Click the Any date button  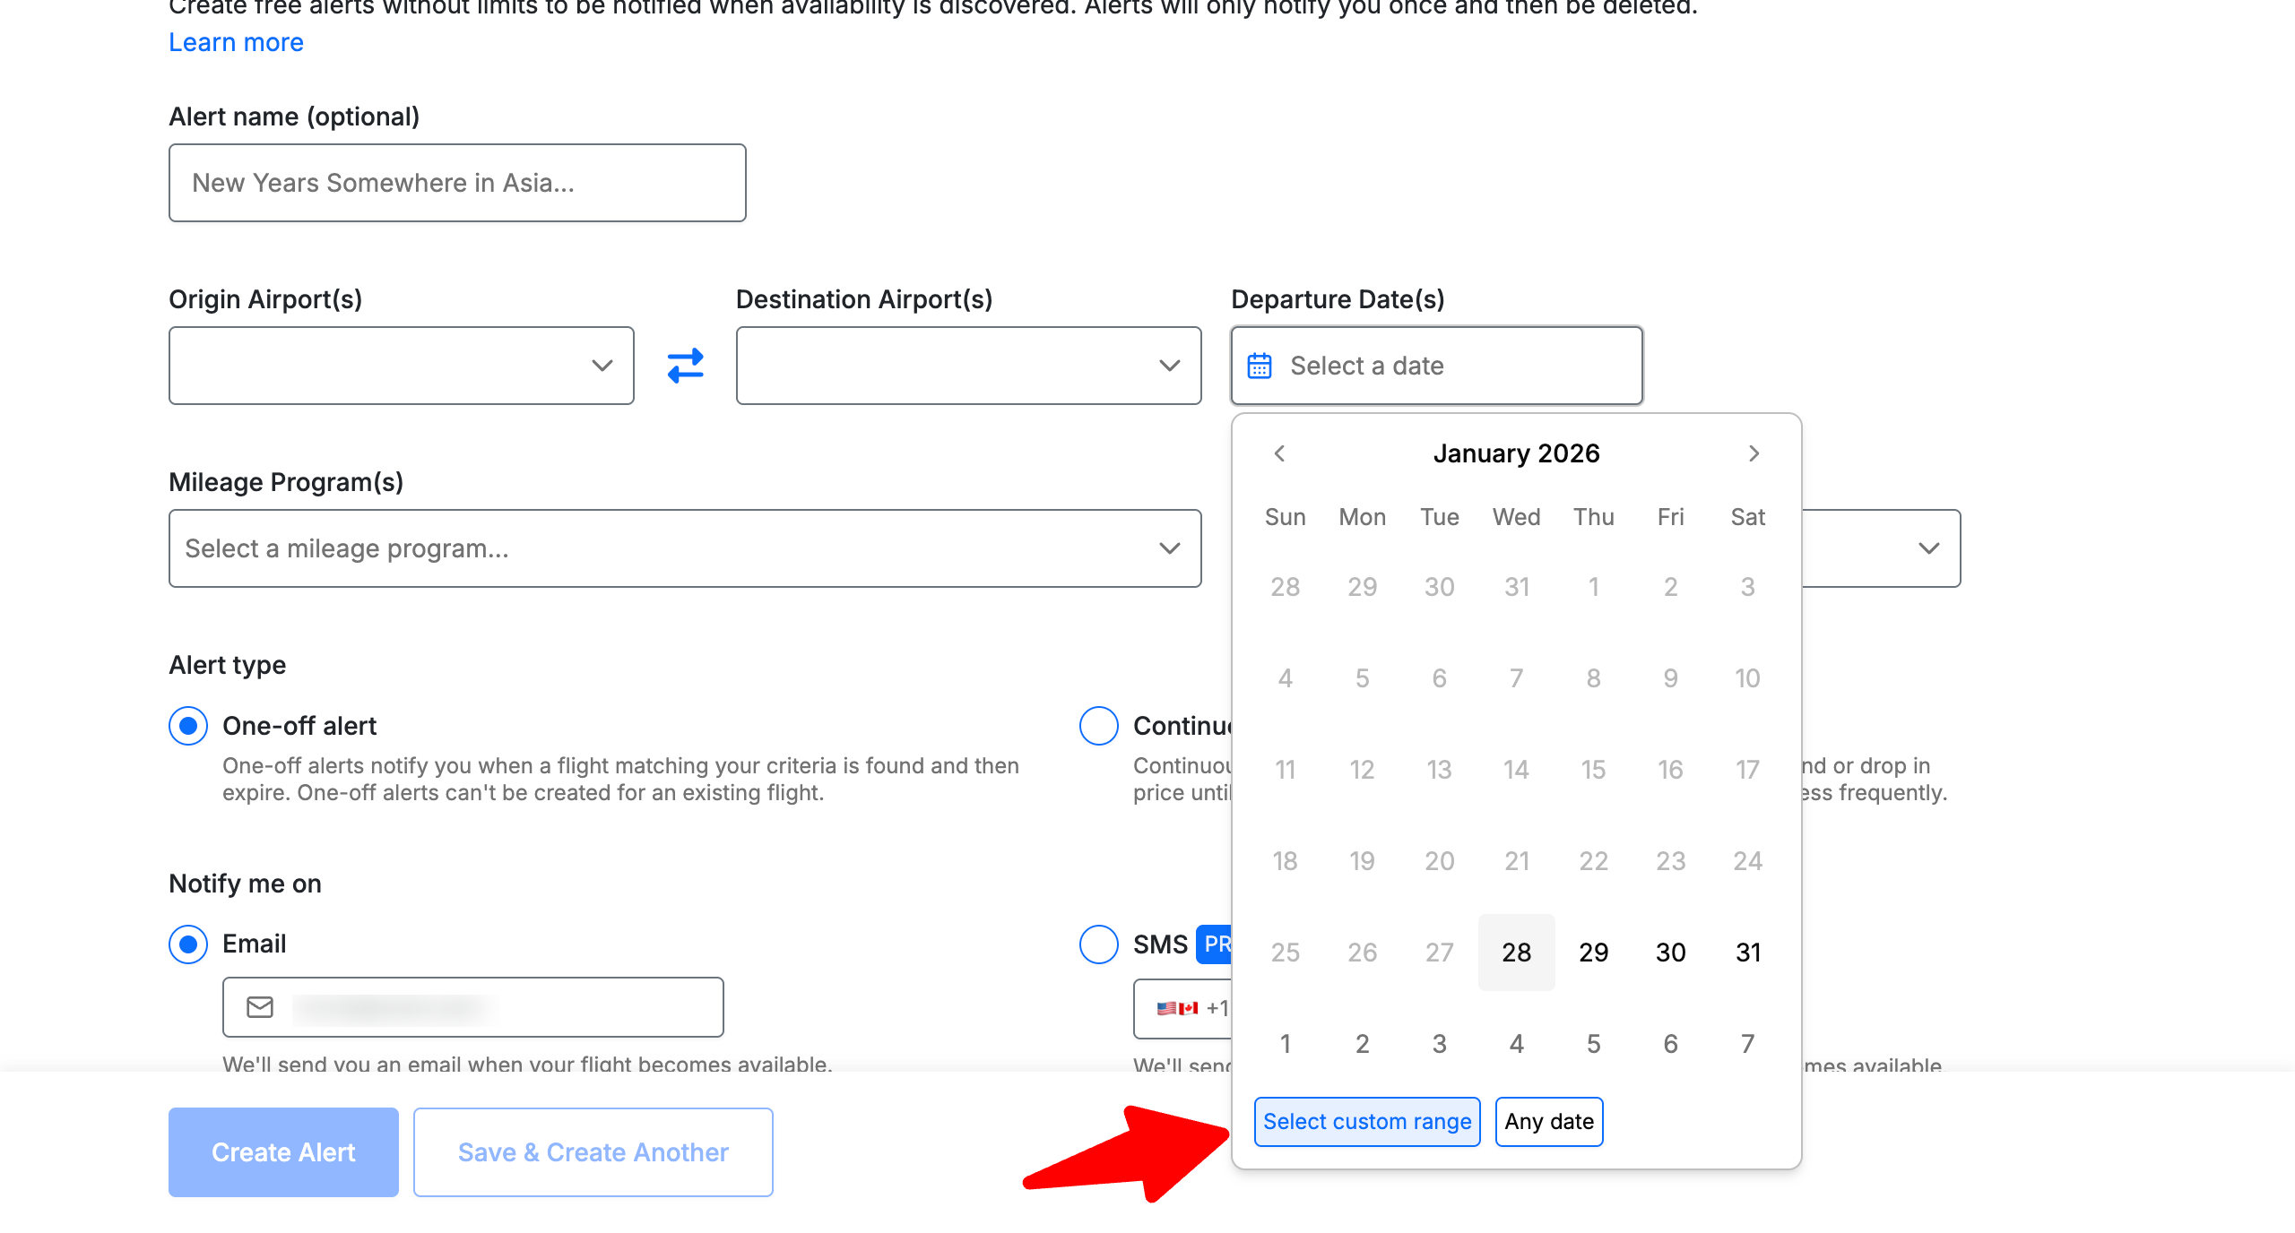click(x=1548, y=1122)
